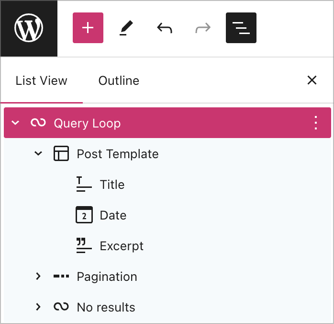Undo the last change
The image size is (334, 324).
point(165,28)
